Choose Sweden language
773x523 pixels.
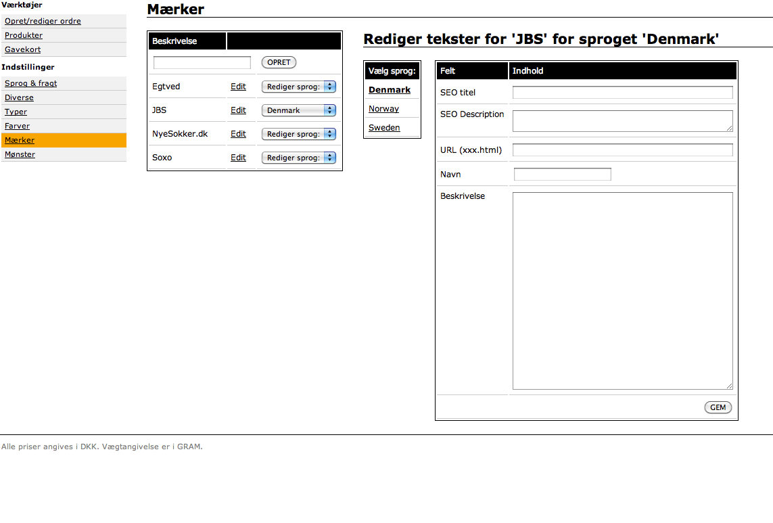tap(384, 128)
